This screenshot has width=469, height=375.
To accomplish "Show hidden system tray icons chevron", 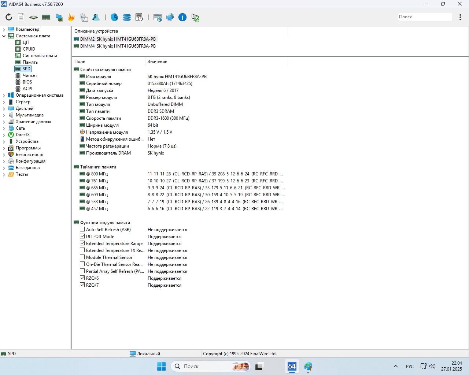I will (396, 366).
